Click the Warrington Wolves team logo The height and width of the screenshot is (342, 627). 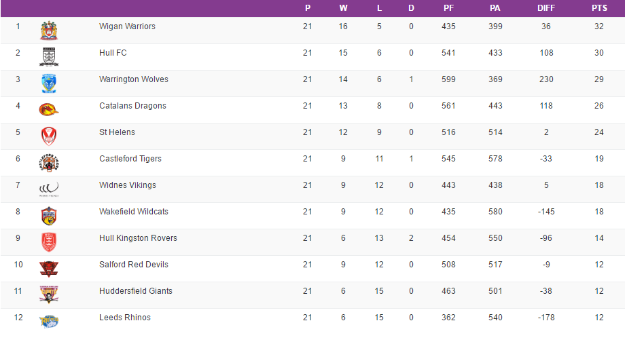point(49,83)
